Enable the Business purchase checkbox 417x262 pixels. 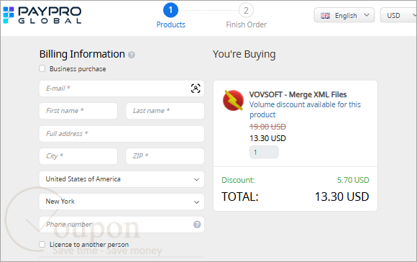(x=42, y=68)
